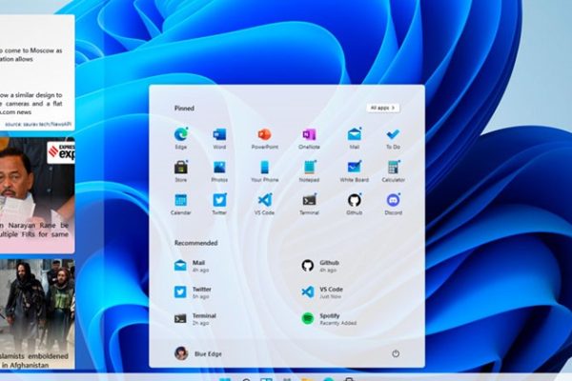Open recommended VS Code item used just now
The height and width of the screenshot is (381, 572).
click(x=322, y=292)
